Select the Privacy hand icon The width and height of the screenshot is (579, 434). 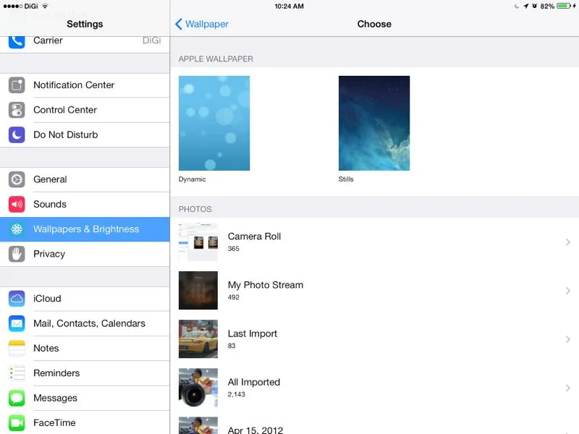(x=17, y=254)
